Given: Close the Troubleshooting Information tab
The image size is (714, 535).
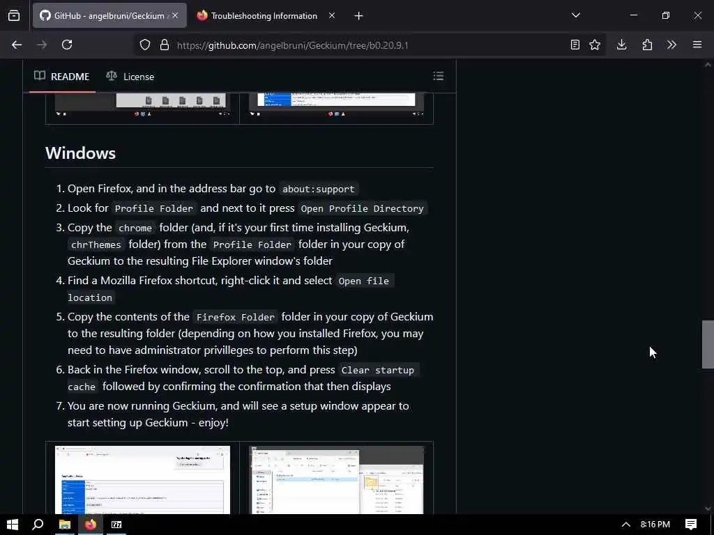Looking at the screenshot, I should [x=332, y=15].
